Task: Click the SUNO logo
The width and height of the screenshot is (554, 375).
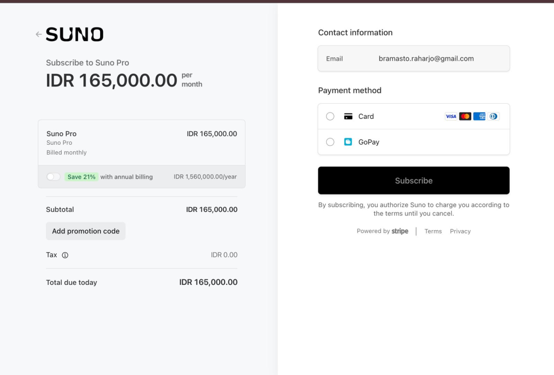Action: point(75,35)
